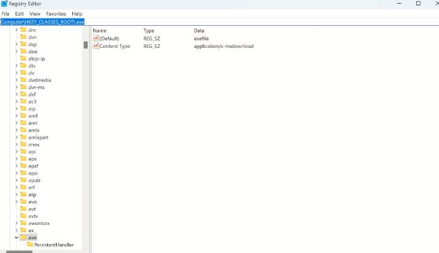Collapse the .exe key in tree
The height and width of the screenshot is (253, 439).
pyautogui.click(x=16, y=237)
